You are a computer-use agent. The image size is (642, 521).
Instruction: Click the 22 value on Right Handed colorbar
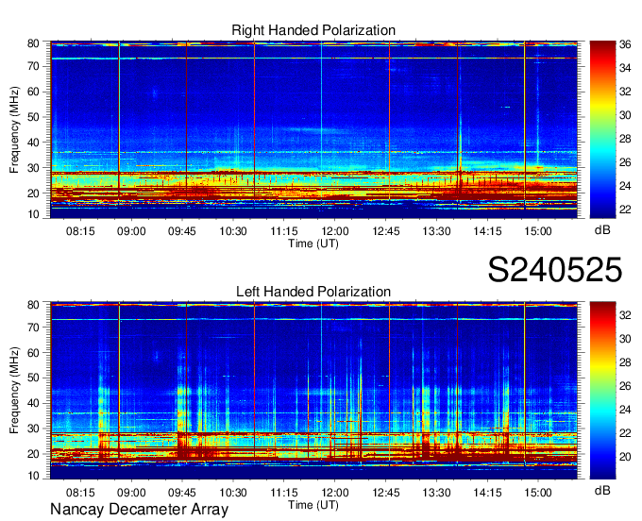[x=625, y=210]
